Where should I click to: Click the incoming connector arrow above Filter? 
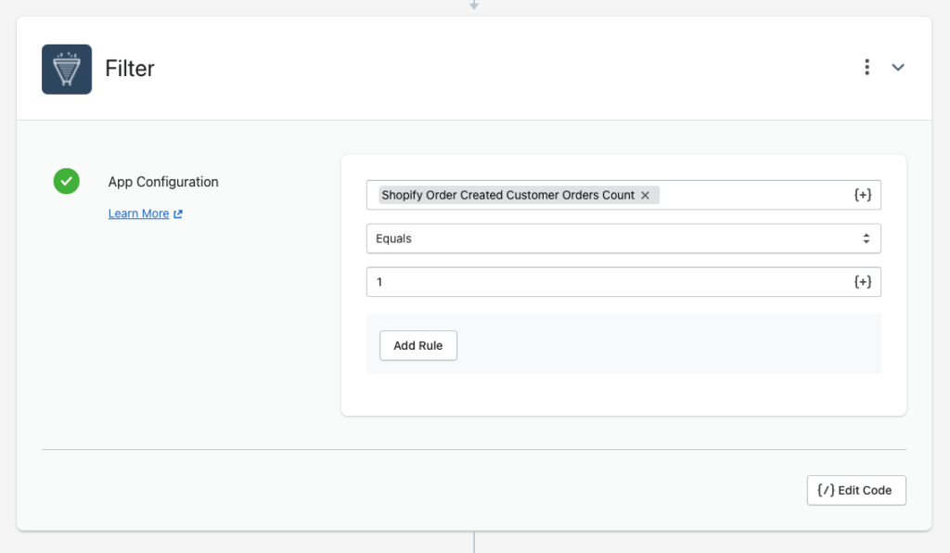tap(474, 5)
